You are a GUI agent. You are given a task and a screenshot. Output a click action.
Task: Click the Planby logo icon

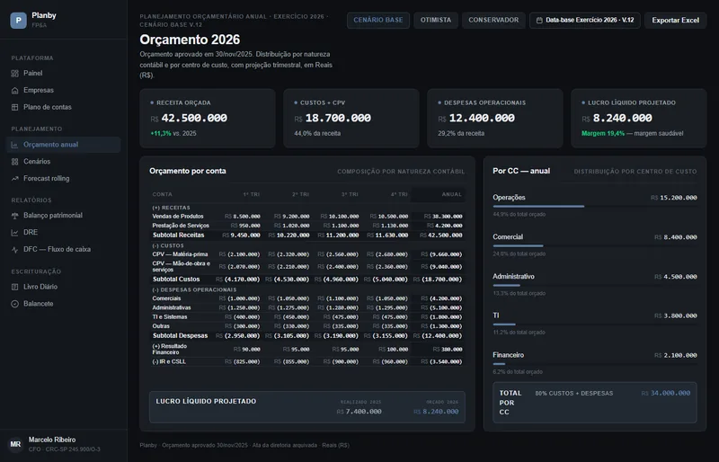18,21
